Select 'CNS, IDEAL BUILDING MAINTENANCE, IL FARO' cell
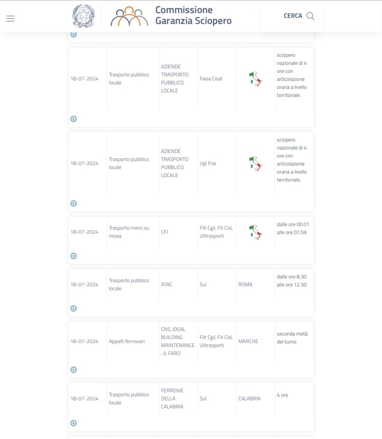The image size is (382, 439). pyautogui.click(x=177, y=341)
